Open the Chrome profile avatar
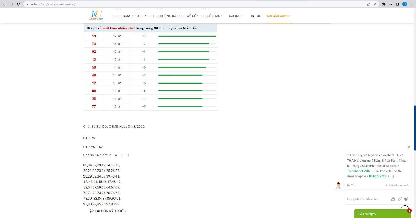416x218 pixels. (x=405, y=4)
